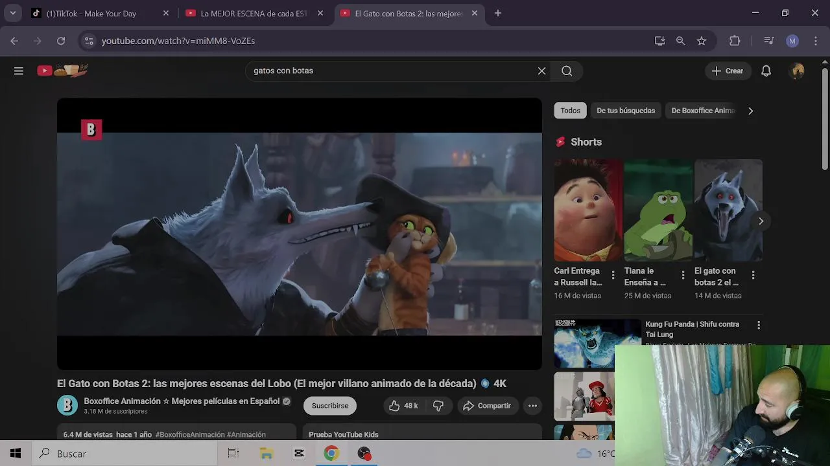The height and width of the screenshot is (466, 830).
Task: Click the Windows Buscar search box
Action: click(123, 454)
